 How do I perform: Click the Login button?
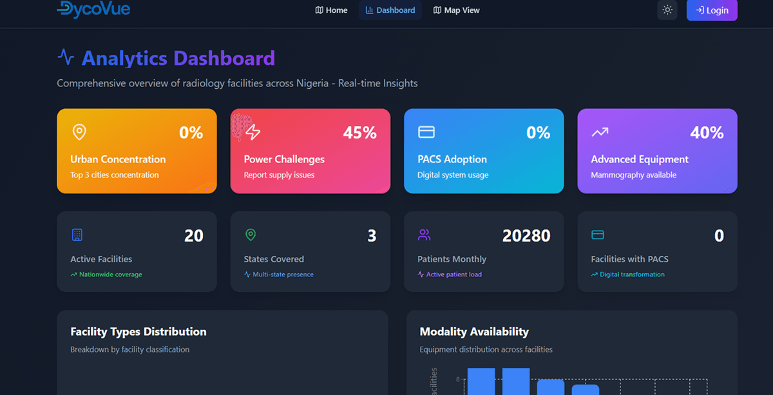(x=712, y=10)
